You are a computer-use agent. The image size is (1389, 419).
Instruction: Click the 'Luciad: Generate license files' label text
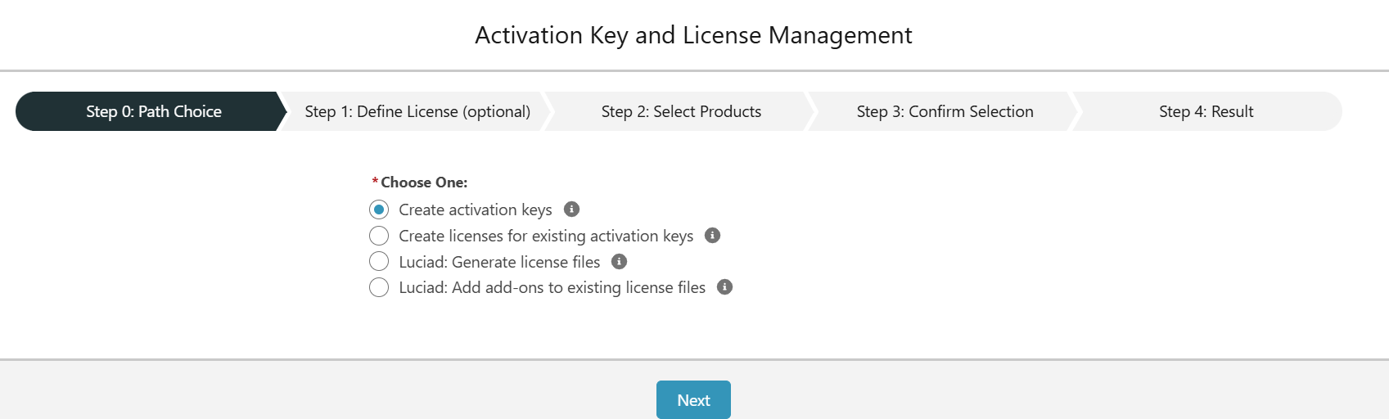coord(499,263)
